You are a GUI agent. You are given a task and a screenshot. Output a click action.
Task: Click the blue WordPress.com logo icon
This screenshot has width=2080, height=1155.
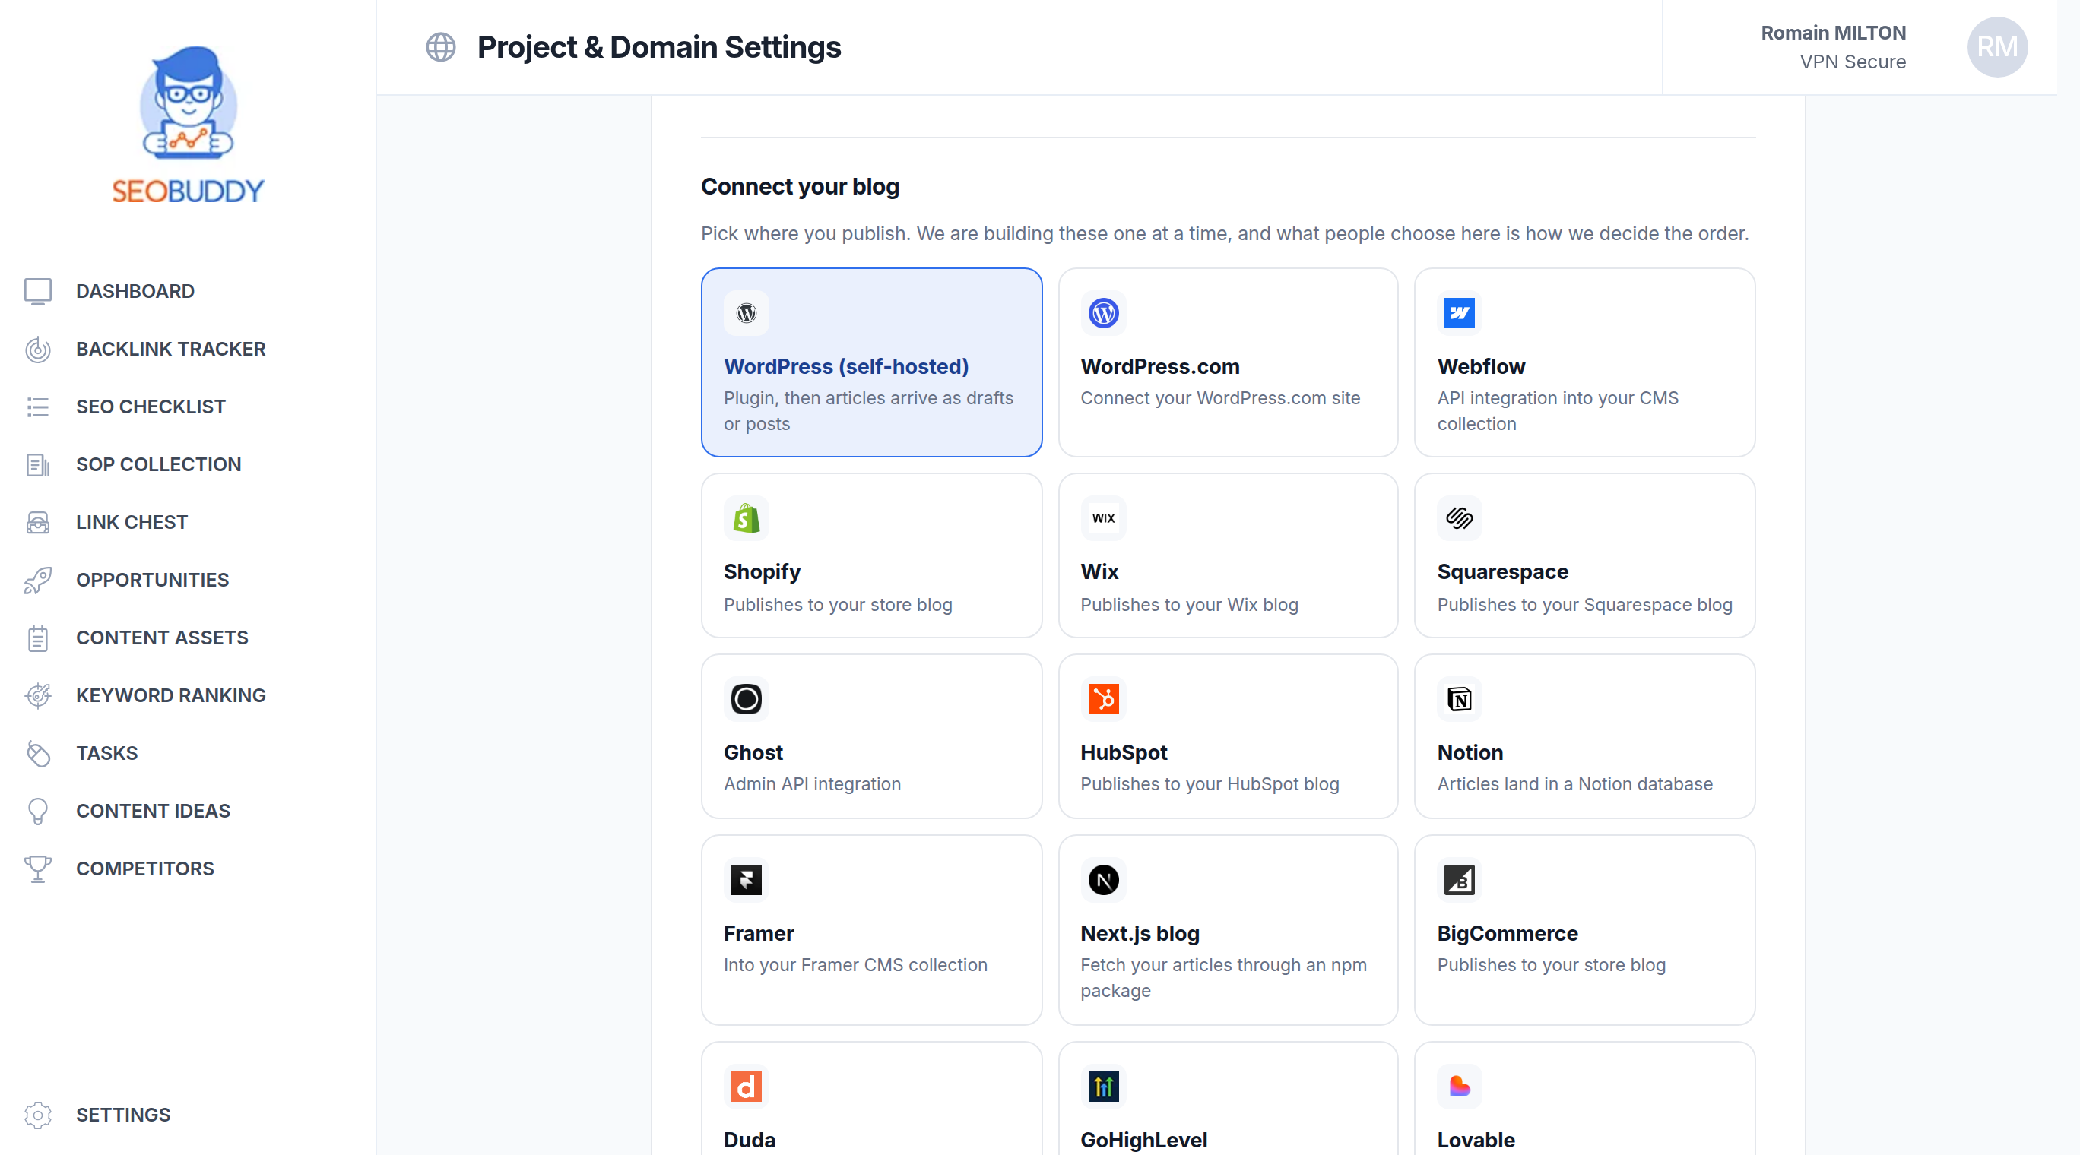[x=1103, y=313]
